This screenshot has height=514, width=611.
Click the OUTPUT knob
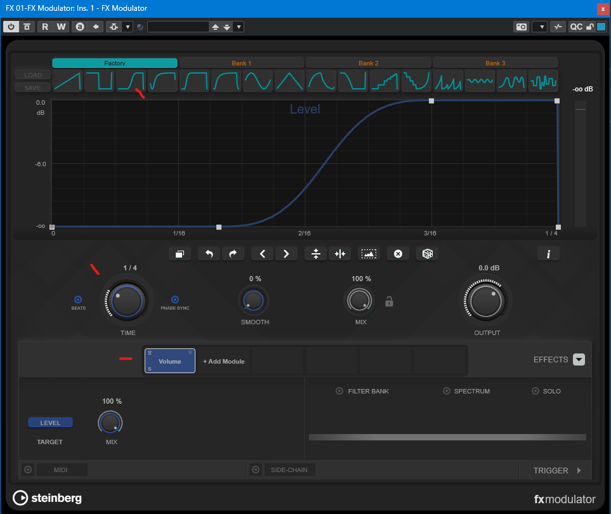[485, 301]
